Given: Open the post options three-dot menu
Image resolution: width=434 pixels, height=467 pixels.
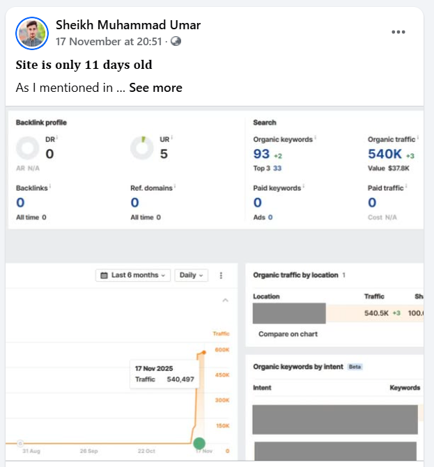Looking at the screenshot, I should coord(398,32).
